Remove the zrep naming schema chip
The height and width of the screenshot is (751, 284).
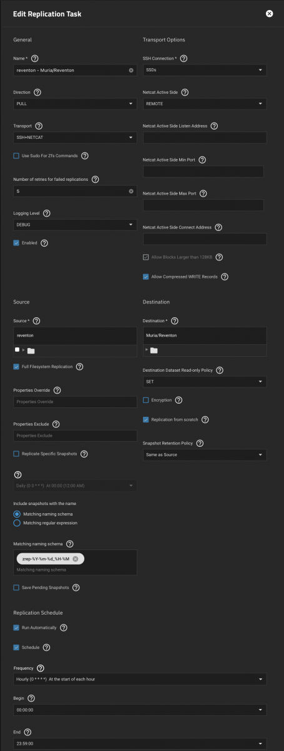point(75,558)
